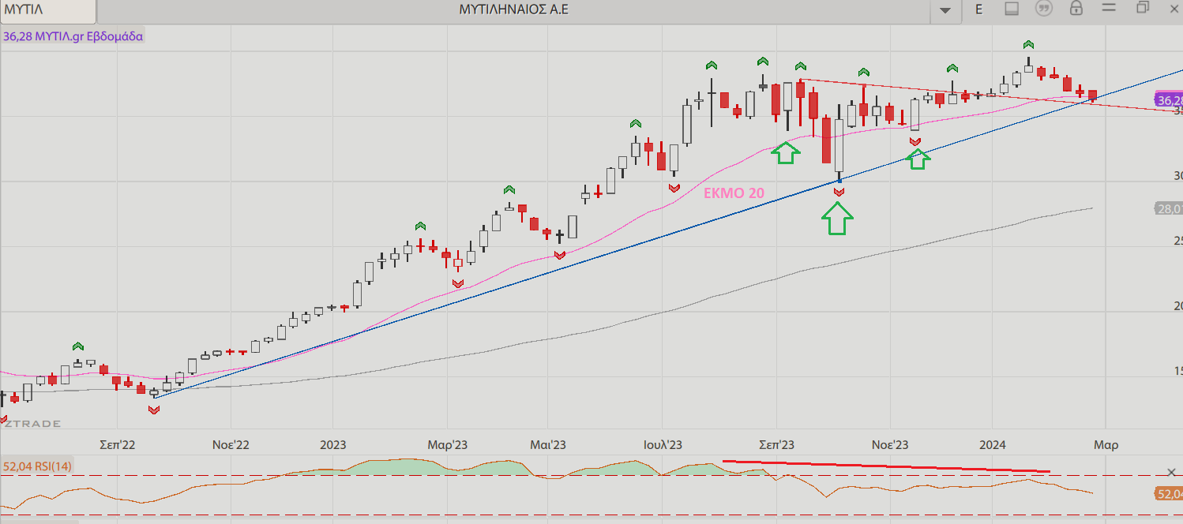Viewport: 1183px width, 524px height.
Task: Click the gray 28,0 moving-average value tag
Action: pos(1167,208)
